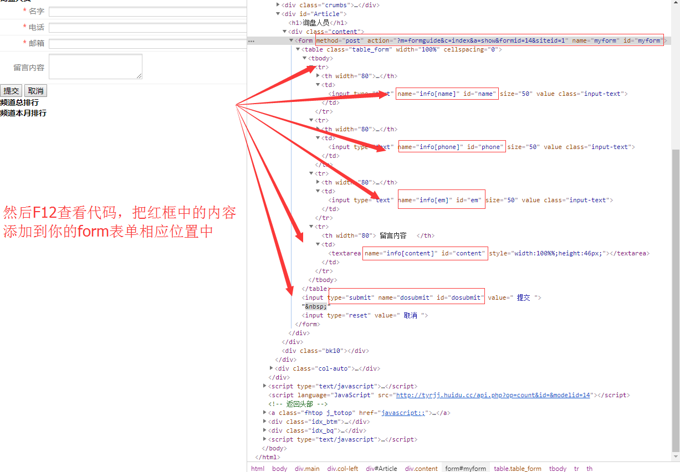Select the input name="info[phone]" line
The height and width of the screenshot is (472, 680).
[482, 147]
